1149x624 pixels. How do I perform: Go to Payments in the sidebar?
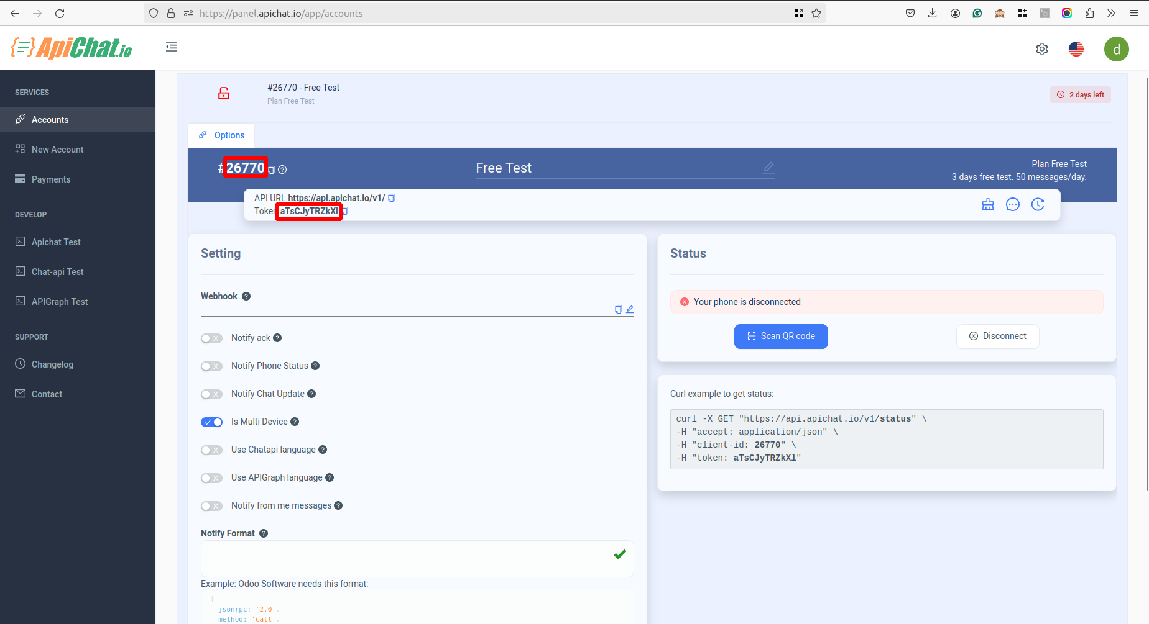point(78,179)
